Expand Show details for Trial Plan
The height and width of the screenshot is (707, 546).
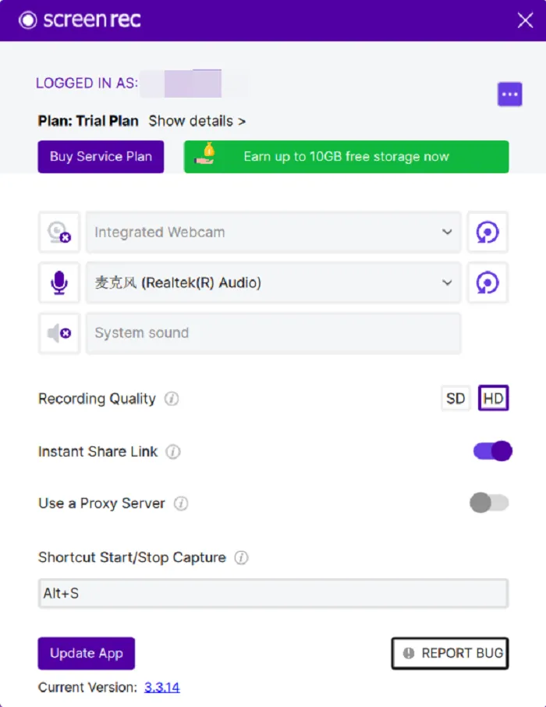(197, 121)
